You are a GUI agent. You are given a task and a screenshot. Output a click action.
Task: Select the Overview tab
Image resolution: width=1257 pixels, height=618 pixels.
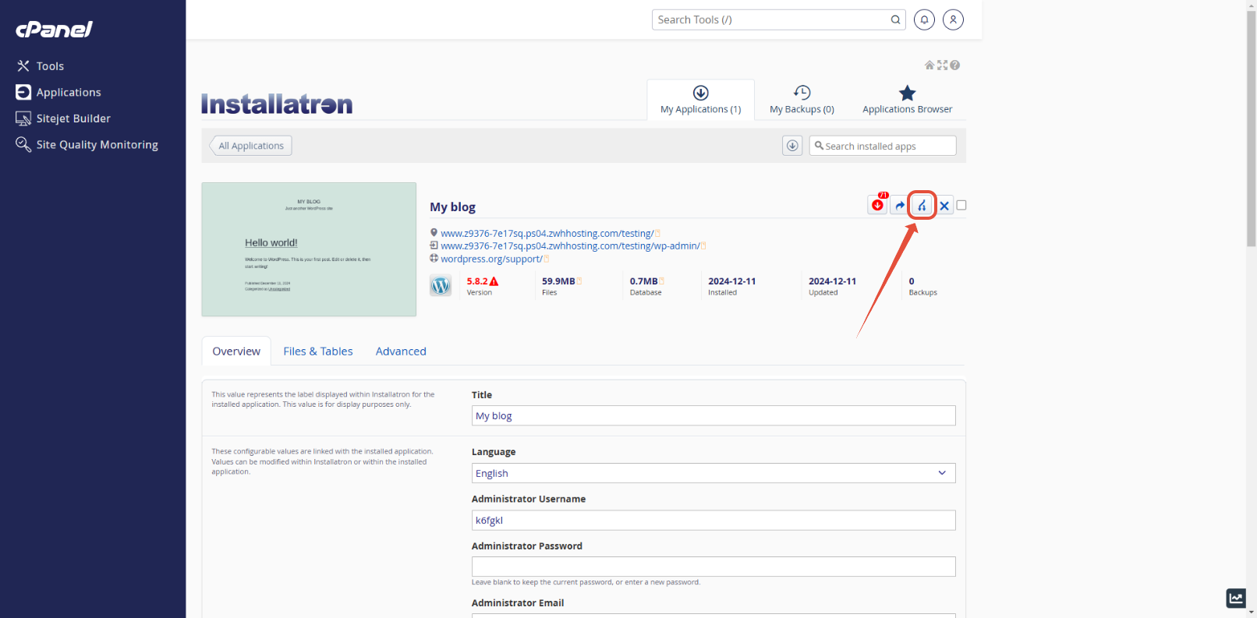click(x=236, y=351)
